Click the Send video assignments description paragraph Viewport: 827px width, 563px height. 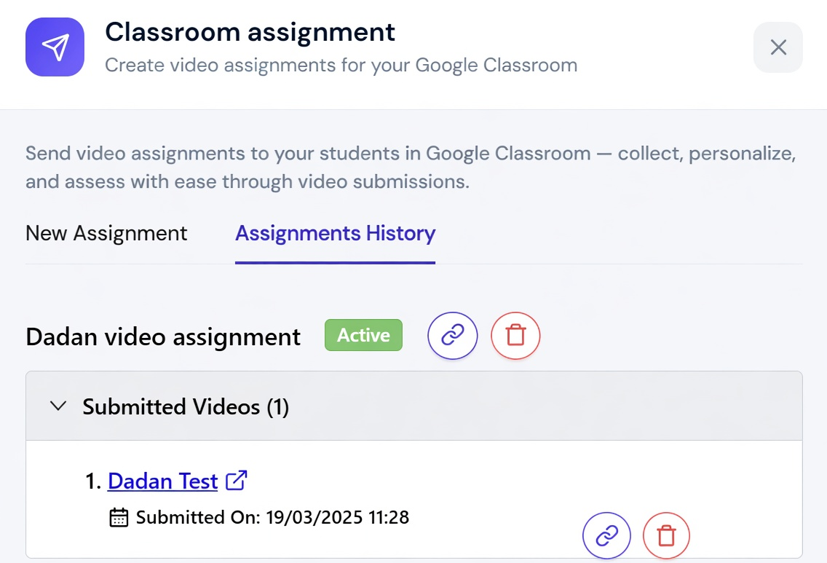tap(411, 168)
